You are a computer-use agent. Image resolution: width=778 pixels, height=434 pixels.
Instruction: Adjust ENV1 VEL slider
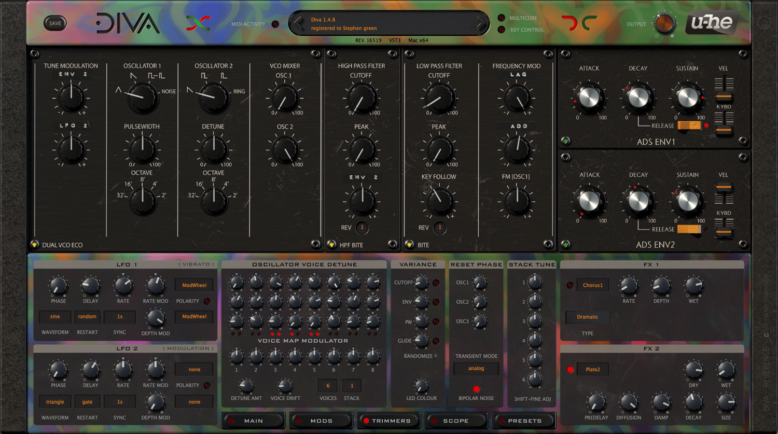pyautogui.click(x=724, y=96)
